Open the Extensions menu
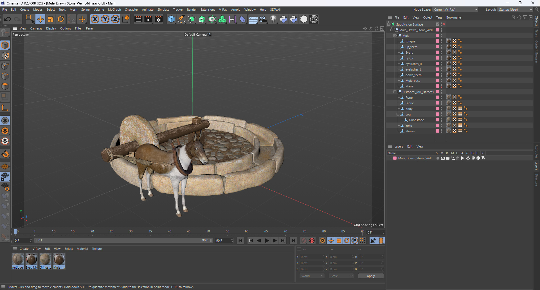Screen dimensions: 540x290 208,10
